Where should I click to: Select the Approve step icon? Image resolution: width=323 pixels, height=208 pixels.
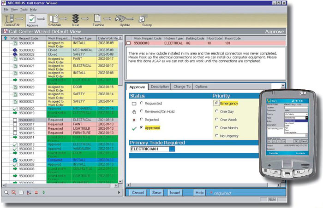[x=32, y=19]
